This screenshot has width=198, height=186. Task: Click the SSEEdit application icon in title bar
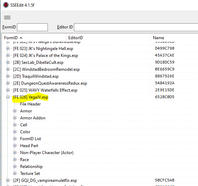coord(6,5)
